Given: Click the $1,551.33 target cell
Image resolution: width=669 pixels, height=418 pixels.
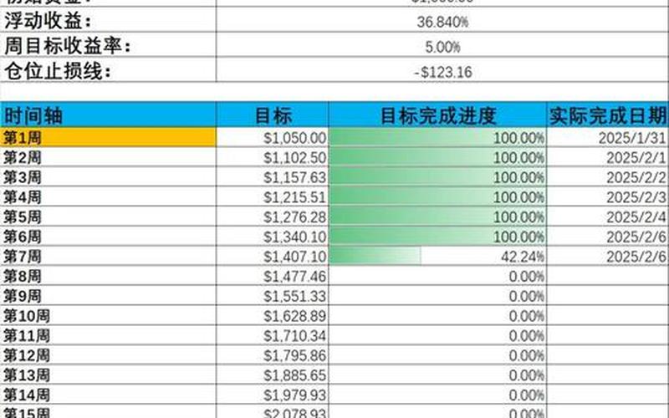Looking at the screenshot, I should tap(273, 295).
